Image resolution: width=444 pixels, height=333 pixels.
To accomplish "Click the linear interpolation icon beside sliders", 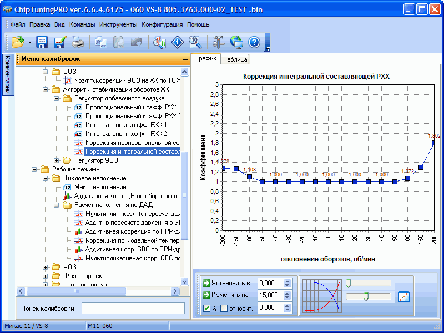I will coord(404,296).
